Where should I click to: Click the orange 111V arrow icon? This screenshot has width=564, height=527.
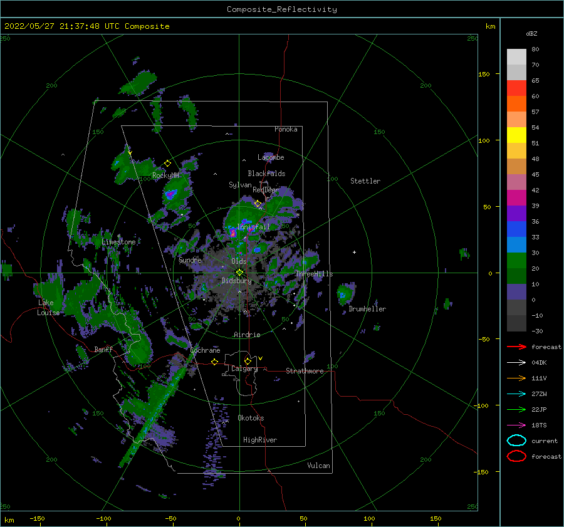[x=516, y=378]
